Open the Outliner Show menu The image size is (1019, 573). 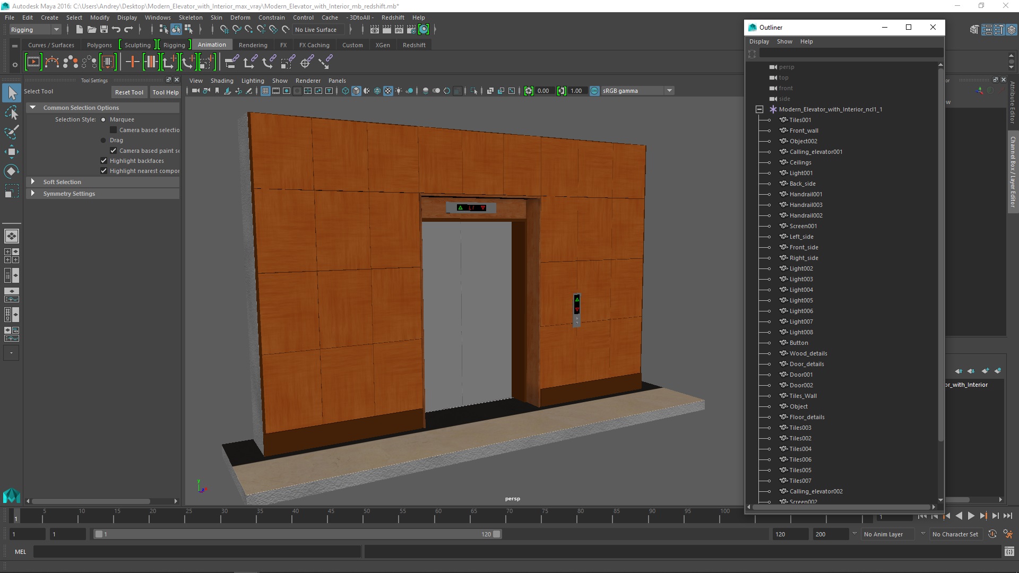[784, 41]
